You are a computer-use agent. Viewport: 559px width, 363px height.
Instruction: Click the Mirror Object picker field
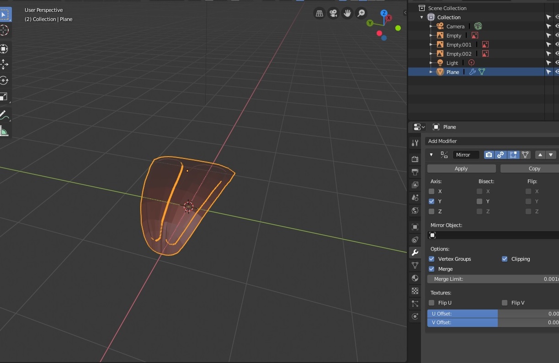[x=493, y=235]
